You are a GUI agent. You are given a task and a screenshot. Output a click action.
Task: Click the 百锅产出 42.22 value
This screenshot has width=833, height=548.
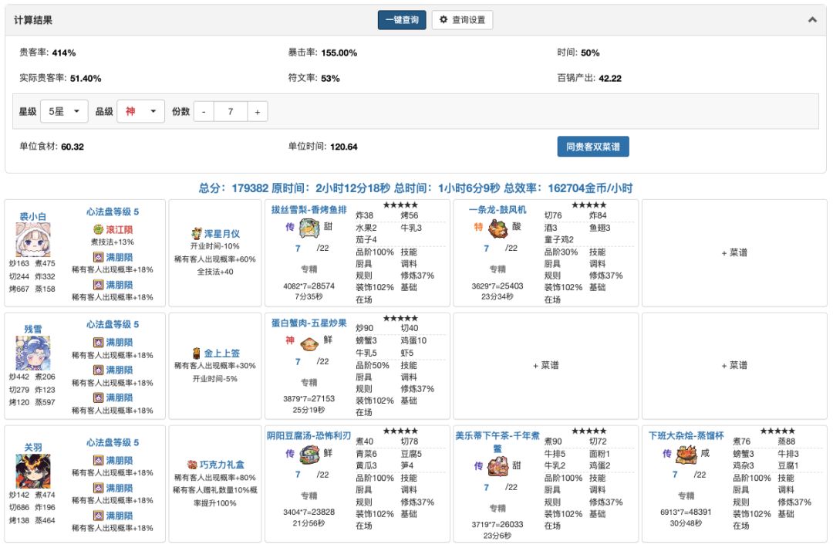(x=610, y=78)
